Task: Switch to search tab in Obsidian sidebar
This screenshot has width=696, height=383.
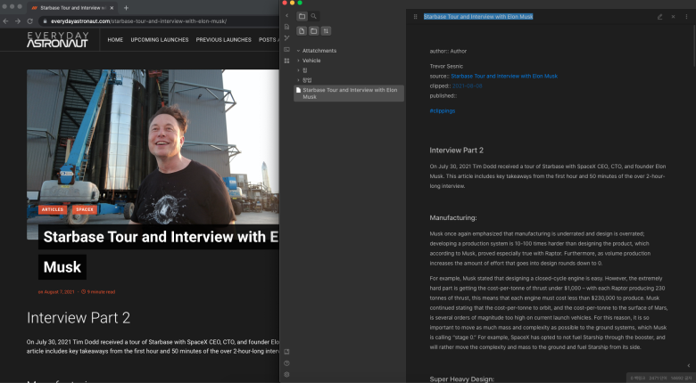Action: [314, 16]
